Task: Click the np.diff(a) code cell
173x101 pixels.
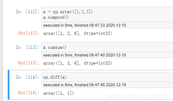Action: click(x=107, y=77)
